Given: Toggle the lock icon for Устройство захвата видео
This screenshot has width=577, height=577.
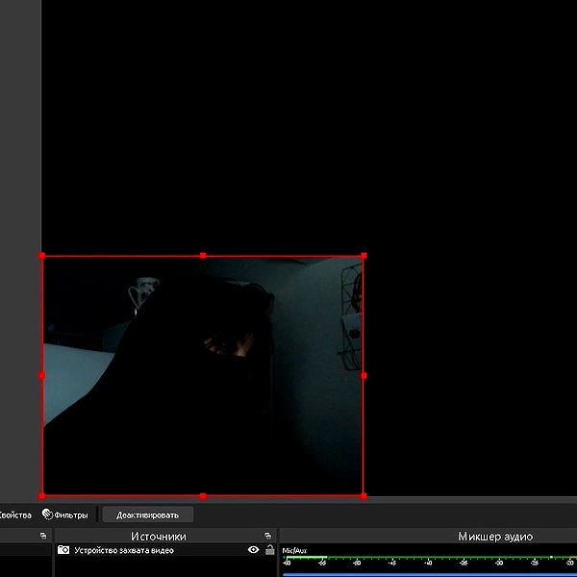Looking at the screenshot, I should (269, 550).
